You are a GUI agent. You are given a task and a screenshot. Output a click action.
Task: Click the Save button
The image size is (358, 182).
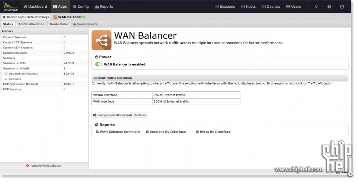[343, 172]
